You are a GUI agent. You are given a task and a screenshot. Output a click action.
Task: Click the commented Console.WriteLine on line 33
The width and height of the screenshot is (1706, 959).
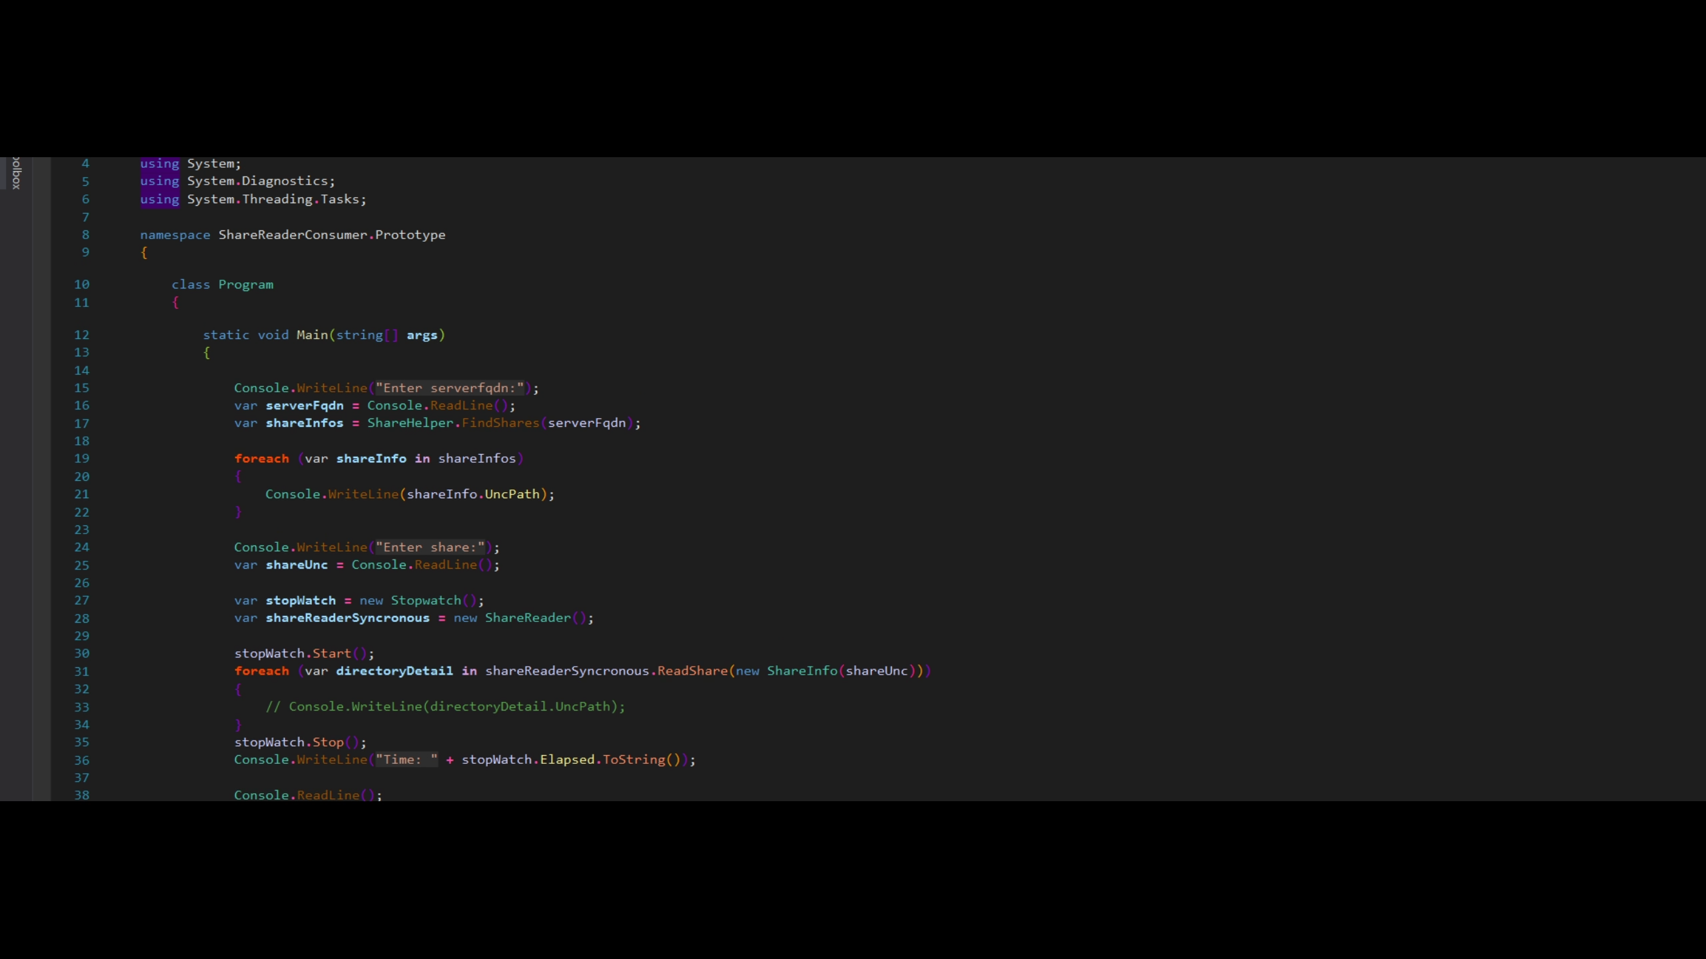(x=446, y=707)
